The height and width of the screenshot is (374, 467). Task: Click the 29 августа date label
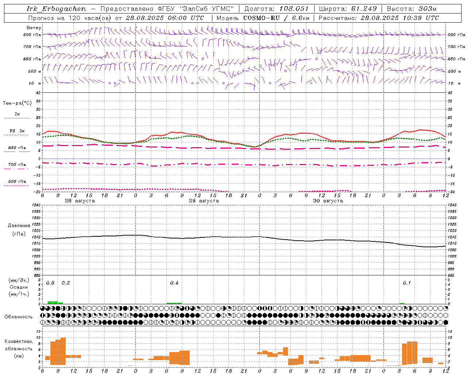(x=204, y=201)
